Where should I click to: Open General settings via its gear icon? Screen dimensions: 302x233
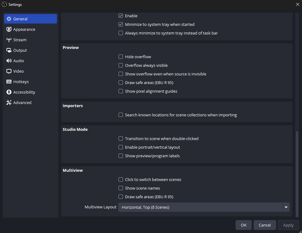[x=9, y=19]
